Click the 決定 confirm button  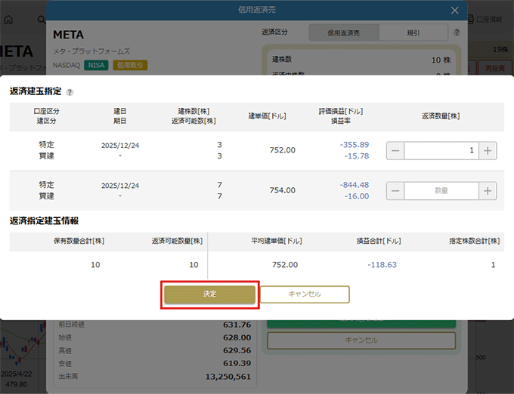(x=210, y=294)
